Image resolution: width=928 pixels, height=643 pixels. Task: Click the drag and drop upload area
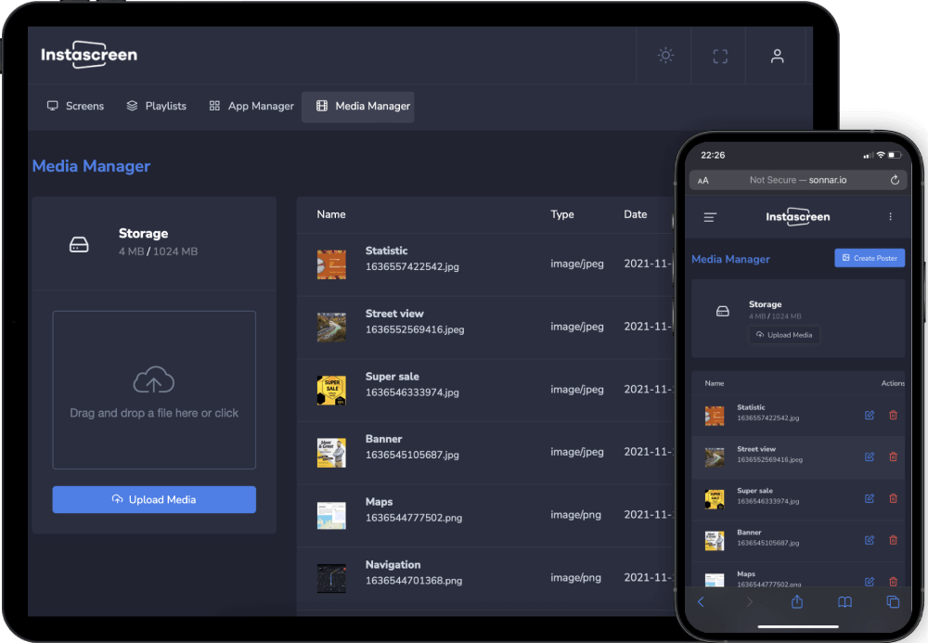pyautogui.click(x=154, y=390)
